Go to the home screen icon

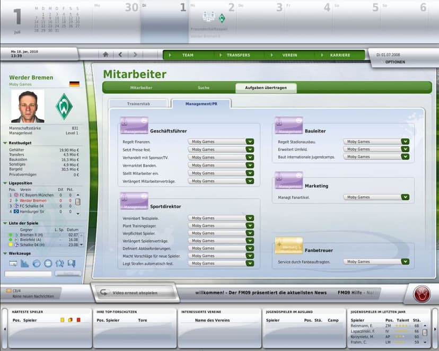(106, 55)
